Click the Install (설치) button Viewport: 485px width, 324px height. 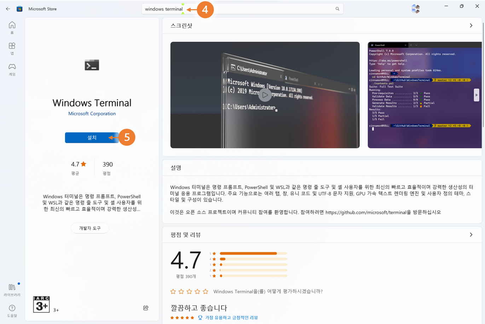click(x=92, y=137)
